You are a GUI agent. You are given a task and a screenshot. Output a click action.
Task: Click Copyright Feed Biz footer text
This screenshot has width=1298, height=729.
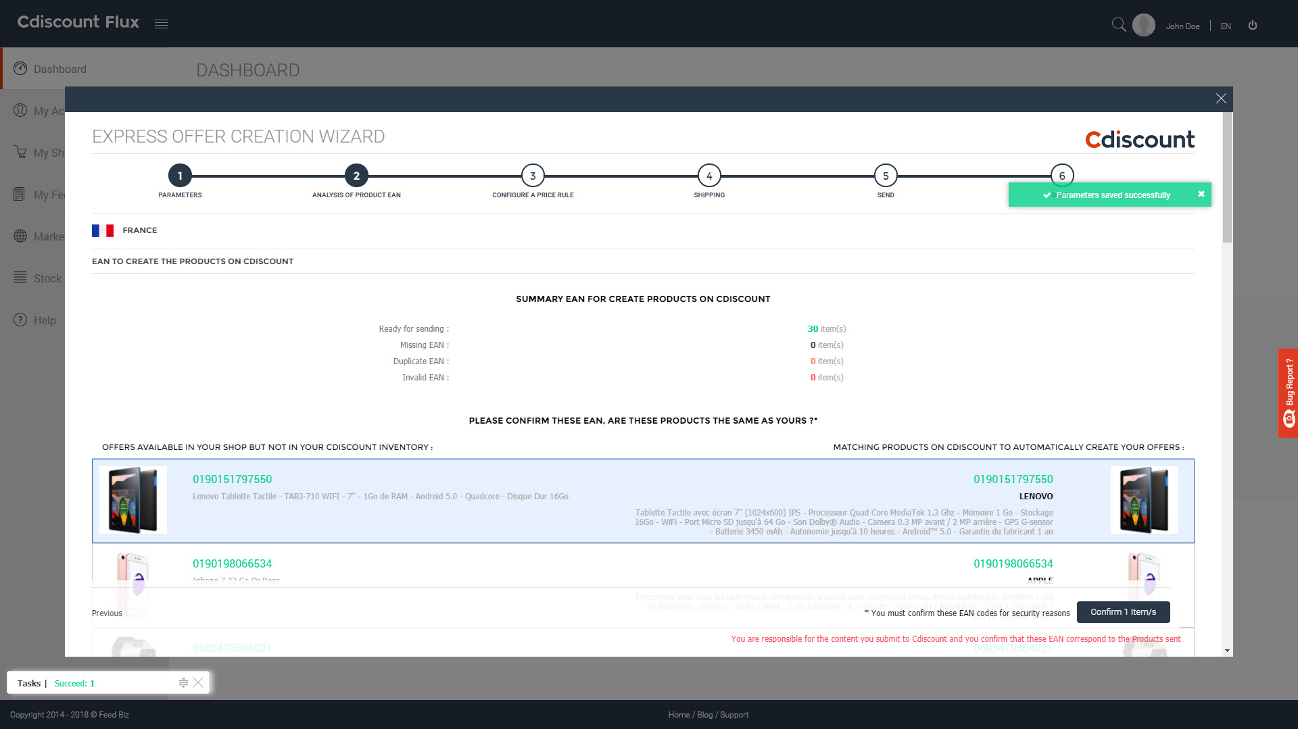click(69, 715)
